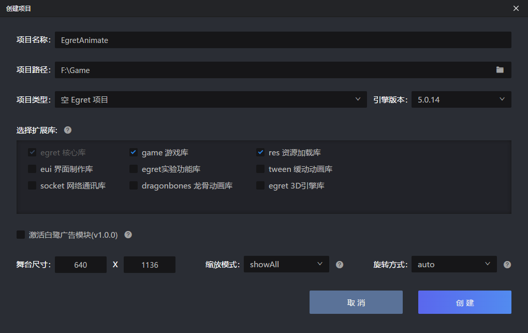Enable the socket 网络通讯库 checkbox

(32, 185)
